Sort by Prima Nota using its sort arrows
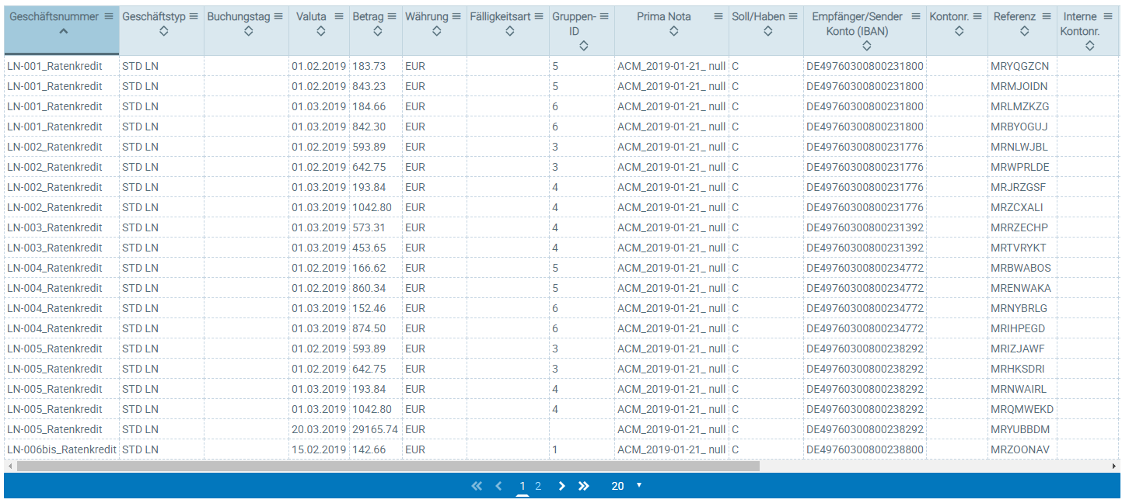Viewport: 1122px width, 503px height. point(673,31)
